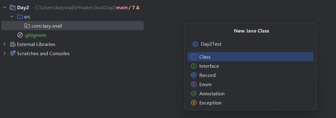
Task: Click the .gitignore file icon
Action: [20, 35]
